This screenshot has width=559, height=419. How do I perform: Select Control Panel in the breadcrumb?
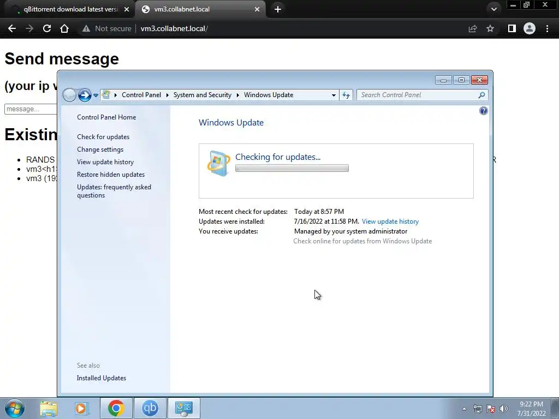pos(141,95)
